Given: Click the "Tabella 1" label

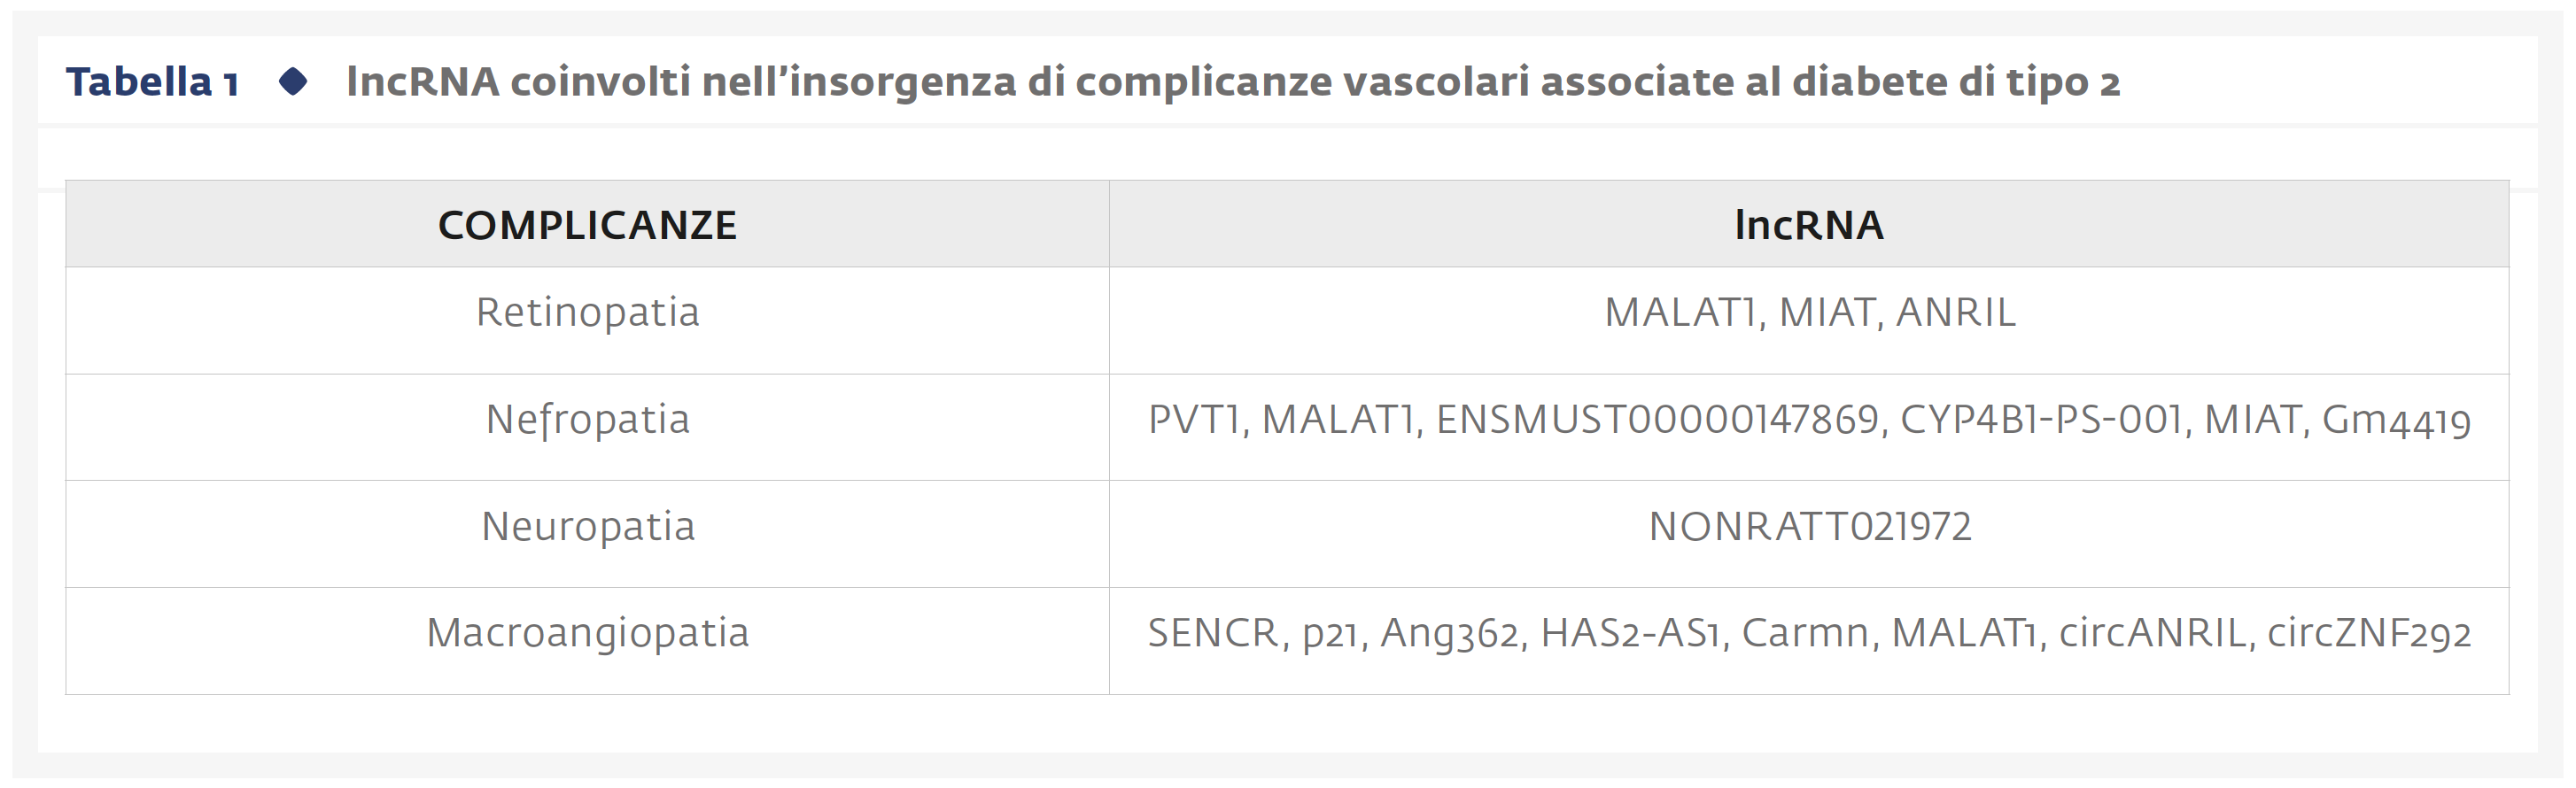Looking at the screenshot, I should 152,82.
